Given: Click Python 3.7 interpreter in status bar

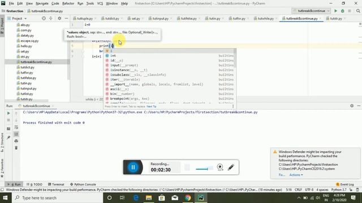Looking at the screenshot, I should [x=339, y=190].
